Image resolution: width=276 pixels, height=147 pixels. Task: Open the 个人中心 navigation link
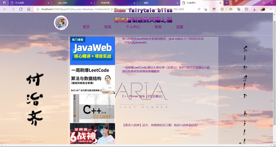tap(133, 27)
